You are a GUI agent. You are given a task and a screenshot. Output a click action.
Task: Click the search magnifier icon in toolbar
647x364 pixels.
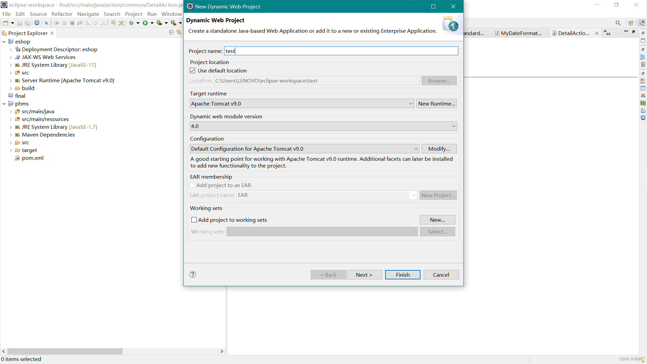618,23
